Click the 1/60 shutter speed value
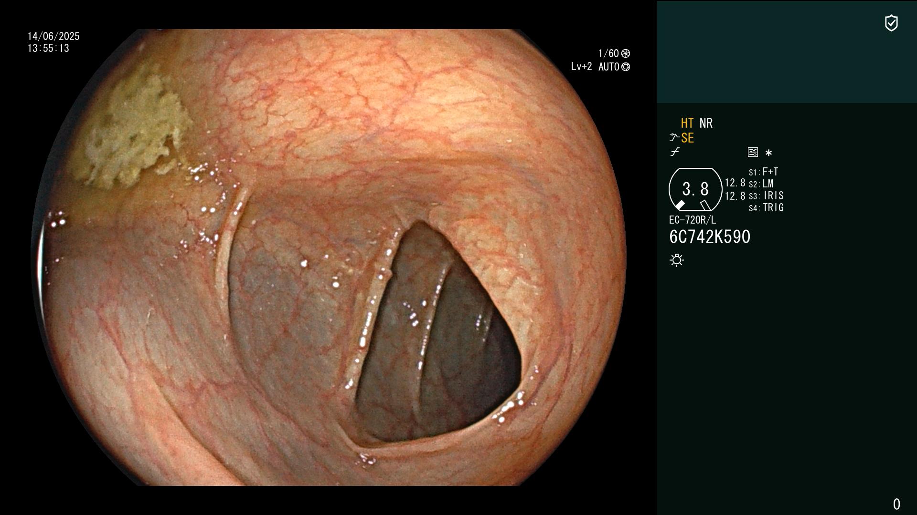Viewport: 917px width, 515px height. (x=608, y=53)
